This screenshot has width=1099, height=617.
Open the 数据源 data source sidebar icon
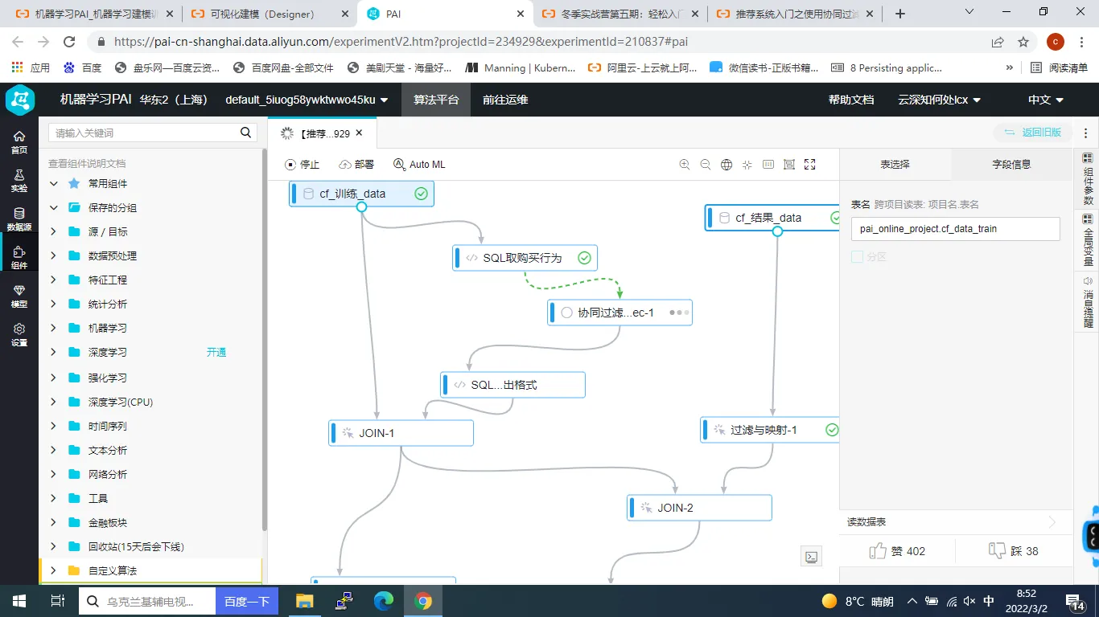pos(19,219)
